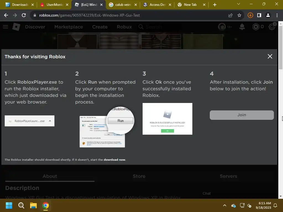Reload the current page
Image resolution: width=283 pixels, height=212 pixels.
pos(24,15)
